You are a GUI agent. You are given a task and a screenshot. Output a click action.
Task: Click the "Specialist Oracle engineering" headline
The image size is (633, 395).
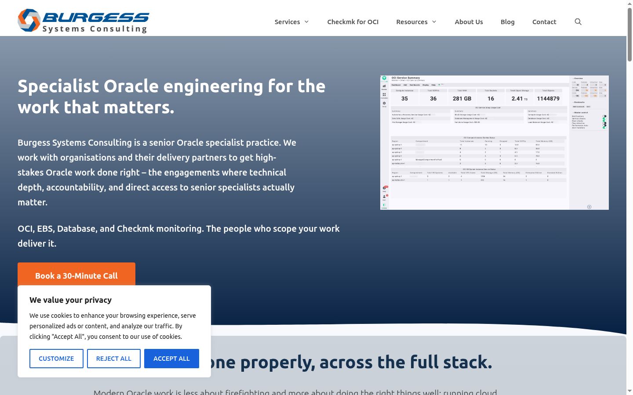(x=171, y=97)
